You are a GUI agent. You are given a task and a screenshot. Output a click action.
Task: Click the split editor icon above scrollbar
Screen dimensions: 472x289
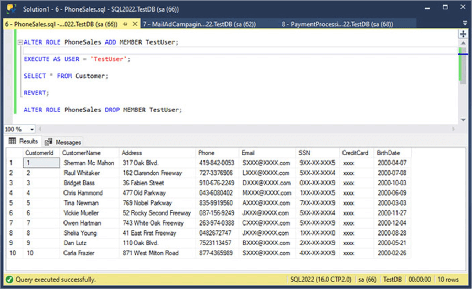click(x=463, y=34)
